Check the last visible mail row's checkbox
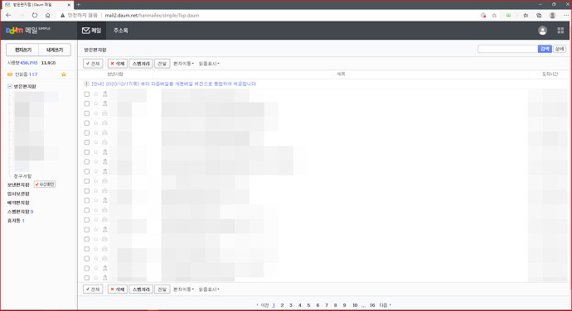The width and height of the screenshot is (572, 311). 87,278
